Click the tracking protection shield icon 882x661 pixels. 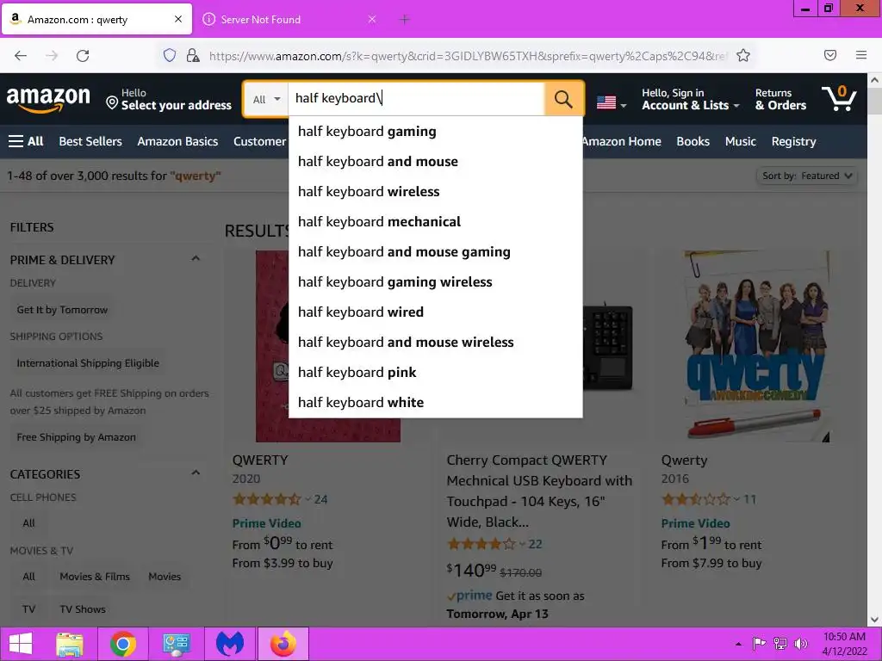point(170,55)
